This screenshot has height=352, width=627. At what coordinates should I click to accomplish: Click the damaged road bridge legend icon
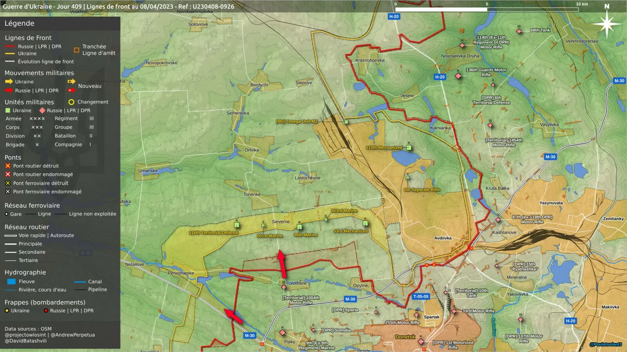(7, 174)
